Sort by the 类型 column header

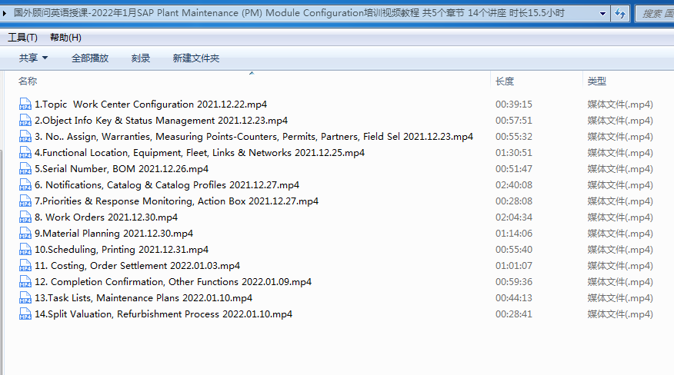596,81
